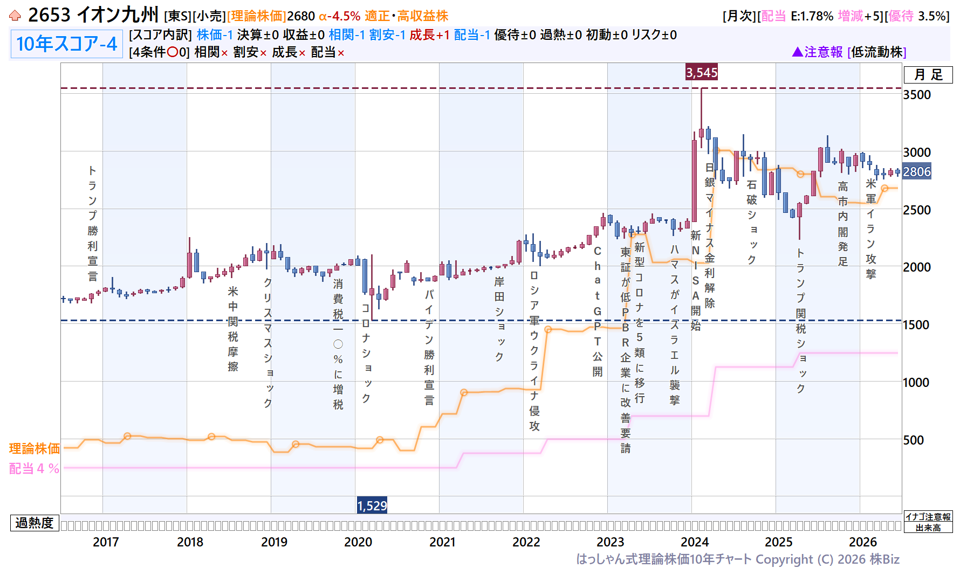Click the 割安-1 score item
This screenshot has width=960, height=568.
click(387, 35)
